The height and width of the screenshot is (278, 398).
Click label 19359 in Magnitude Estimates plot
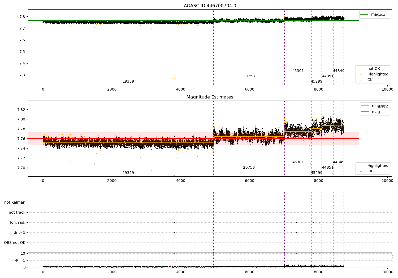(128, 173)
